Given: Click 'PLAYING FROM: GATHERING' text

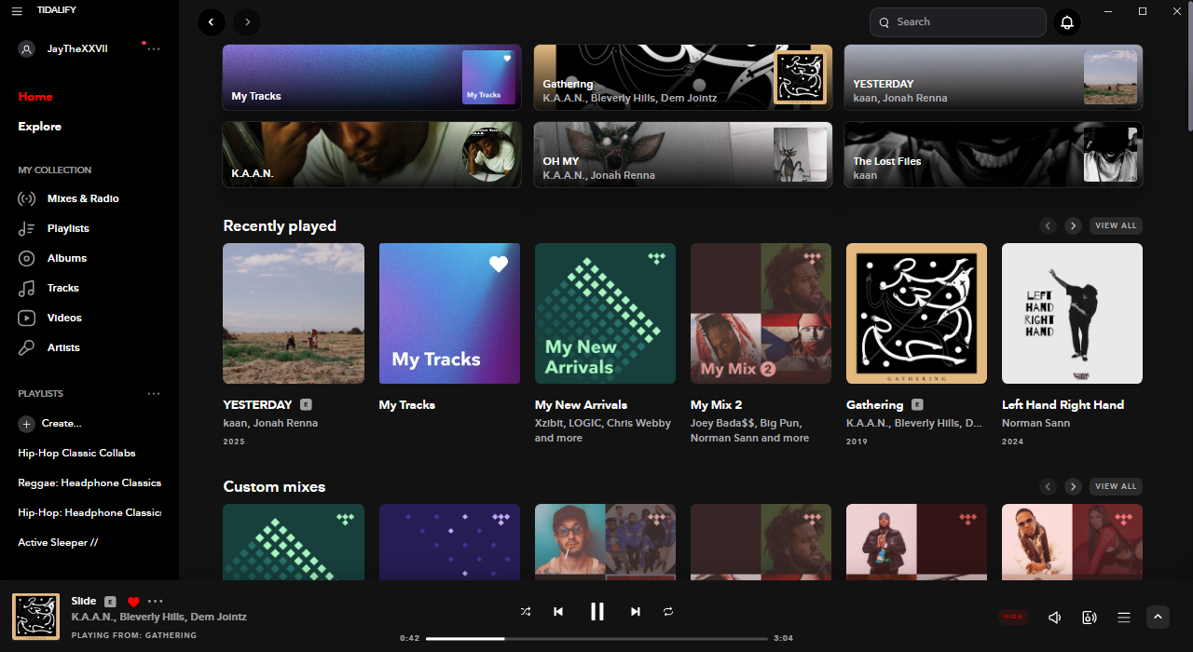Looking at the screenshot, I should coord(134,635).
